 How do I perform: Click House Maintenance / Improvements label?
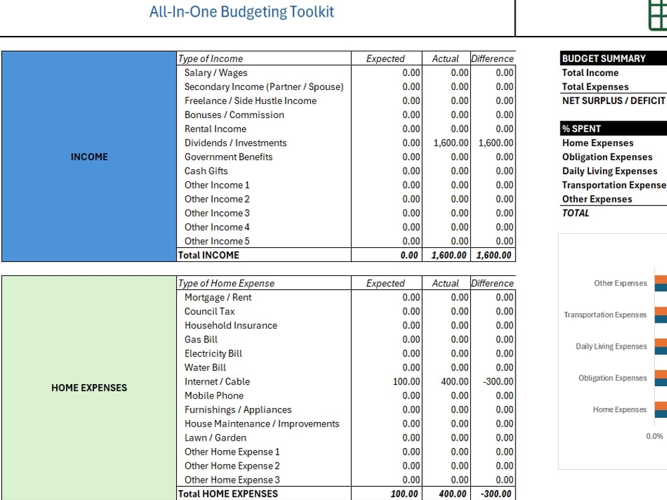[261, 423]
